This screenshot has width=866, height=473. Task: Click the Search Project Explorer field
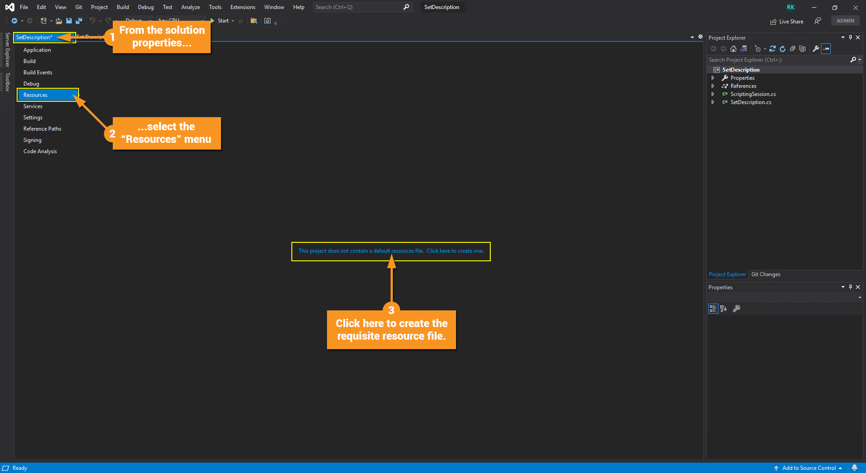[778, 60]
